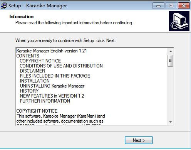Click 'FILES INCLUDED IN THIS PACKAGE' text
Viewport: 191px width, 150px height.
click(x=55, y=76)
